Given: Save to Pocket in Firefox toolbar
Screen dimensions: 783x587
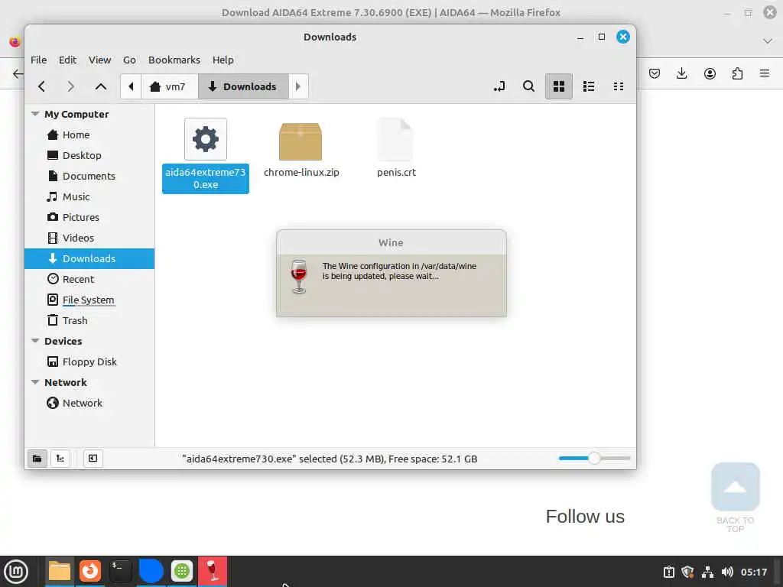Looking at the screenshot, I should coord(655,74).
